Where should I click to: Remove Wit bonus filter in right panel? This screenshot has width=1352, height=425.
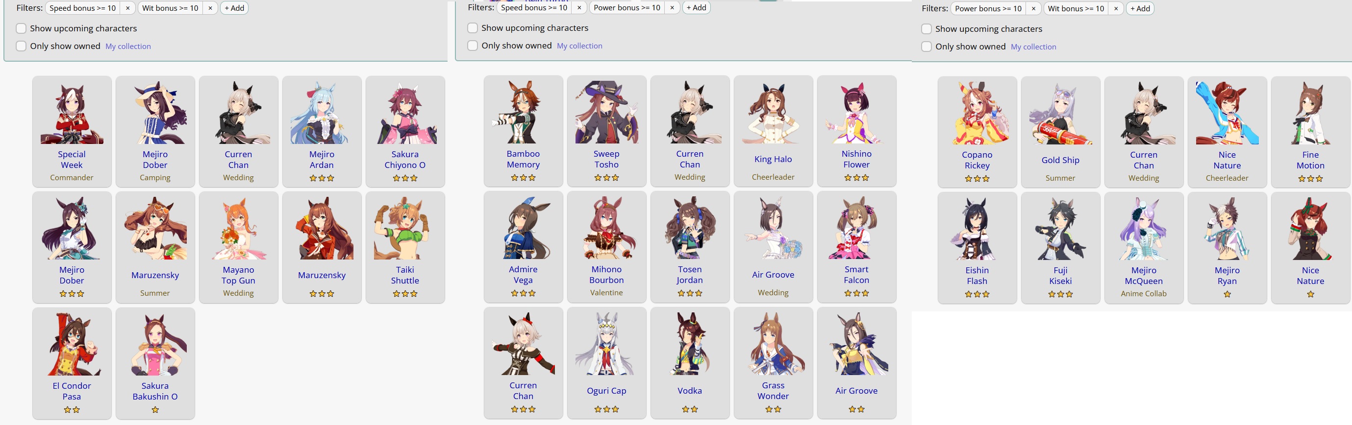pos(1116,8)
